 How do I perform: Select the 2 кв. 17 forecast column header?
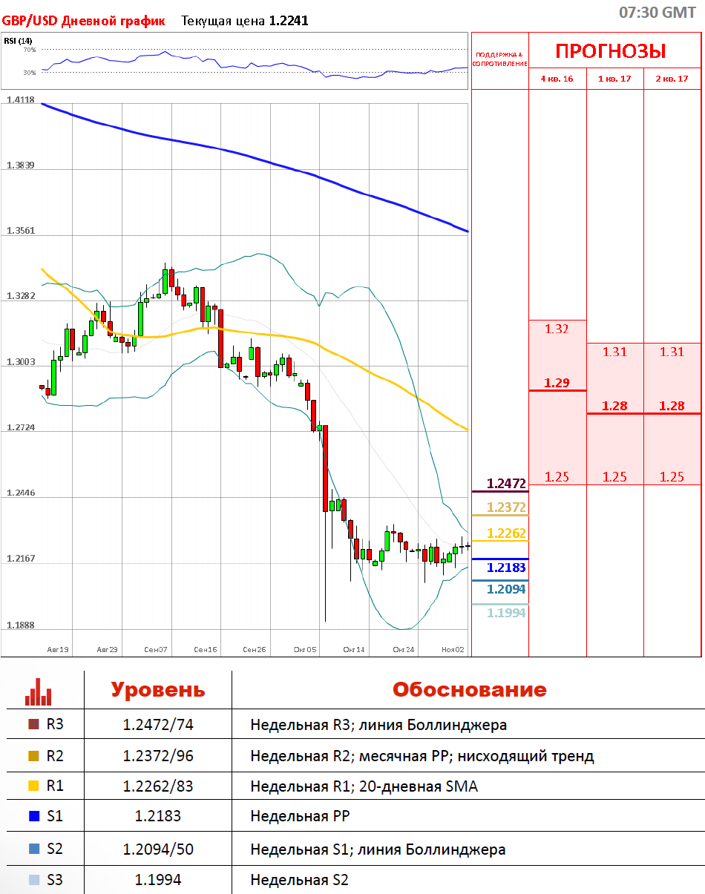672,79
